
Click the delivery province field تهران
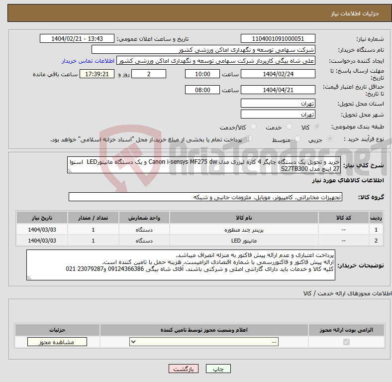278,103
